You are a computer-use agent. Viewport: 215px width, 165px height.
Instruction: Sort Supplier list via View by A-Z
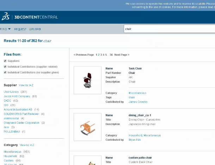coord(26,85)
